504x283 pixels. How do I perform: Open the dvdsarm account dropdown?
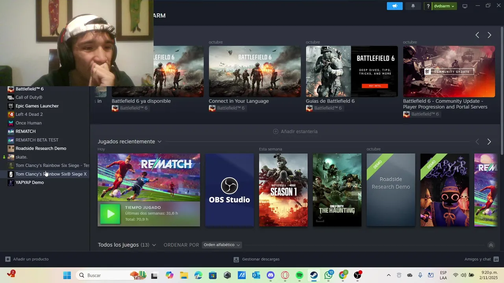[x=444, y=6]
